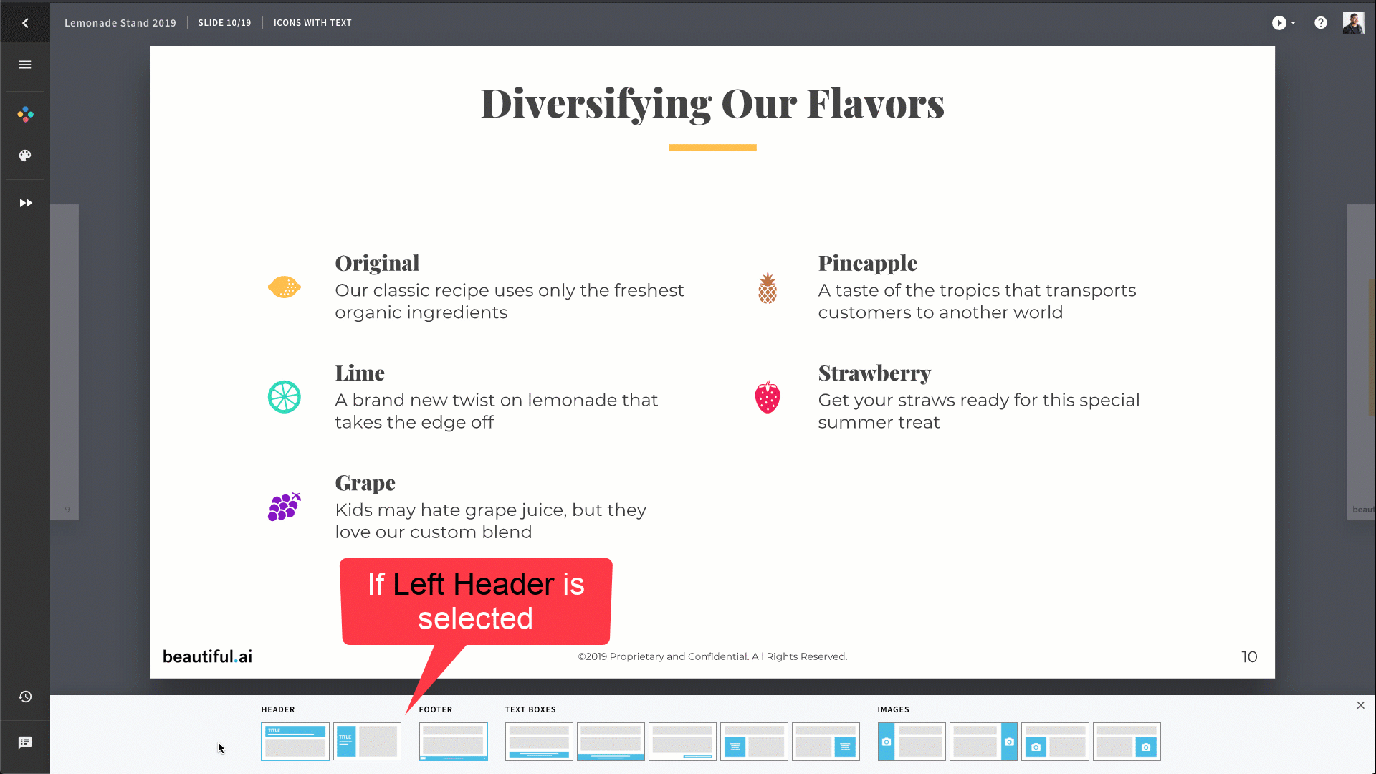The height and width of the screenshot is (774, 1376).
Task: Click the IMAGES tab label
Action: coord(893,709)
